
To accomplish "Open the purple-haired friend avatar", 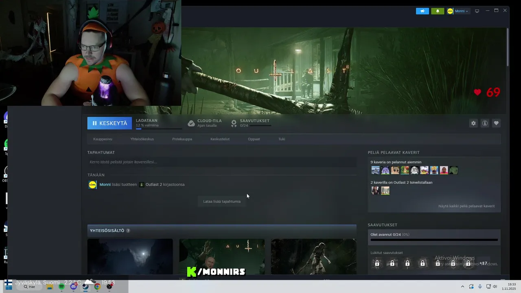I will coord(385,170).
